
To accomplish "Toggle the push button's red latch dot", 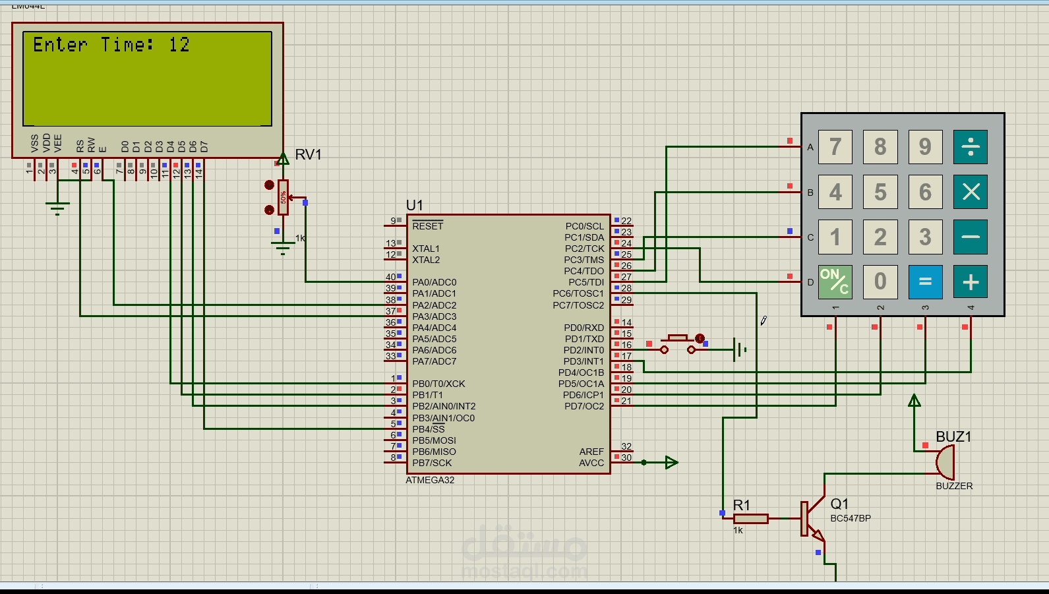I will tap(700, 338).
